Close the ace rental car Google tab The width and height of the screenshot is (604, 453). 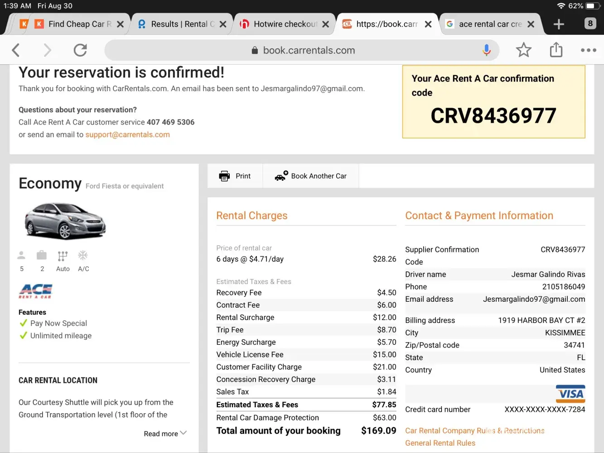(x=531, y=24)
